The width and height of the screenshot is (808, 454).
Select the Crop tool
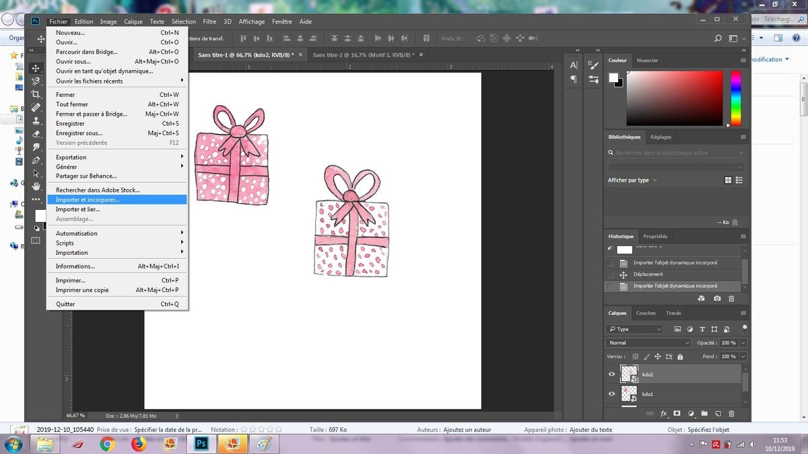[36, 94]
